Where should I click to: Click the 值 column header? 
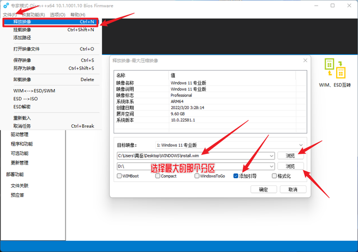232,75
